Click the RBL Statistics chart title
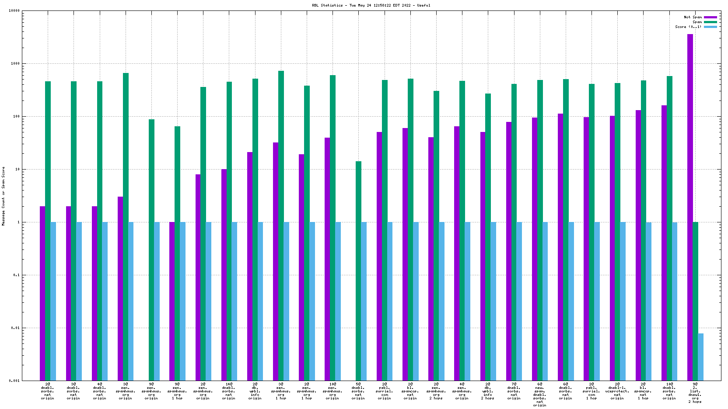 coord(364,5)
